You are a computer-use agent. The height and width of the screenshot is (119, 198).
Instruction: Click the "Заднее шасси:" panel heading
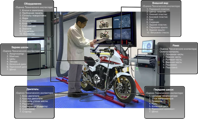point(20,47)
